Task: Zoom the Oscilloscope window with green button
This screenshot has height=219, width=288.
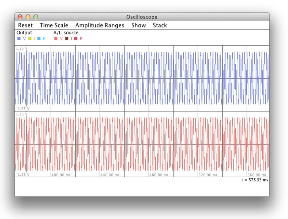Action: [x=36, y=17]
